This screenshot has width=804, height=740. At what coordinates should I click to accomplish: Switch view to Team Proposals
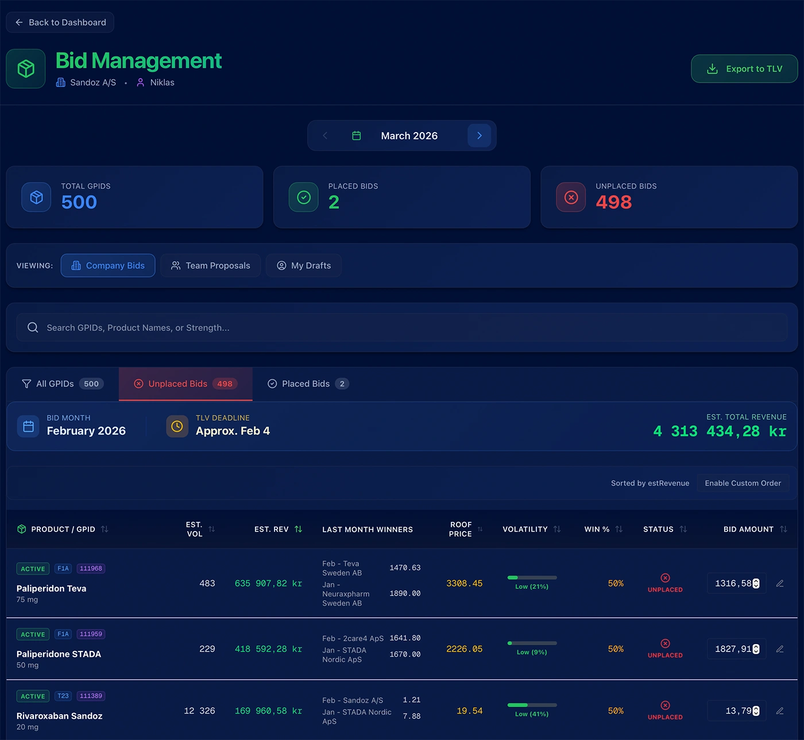click(211, 265)
